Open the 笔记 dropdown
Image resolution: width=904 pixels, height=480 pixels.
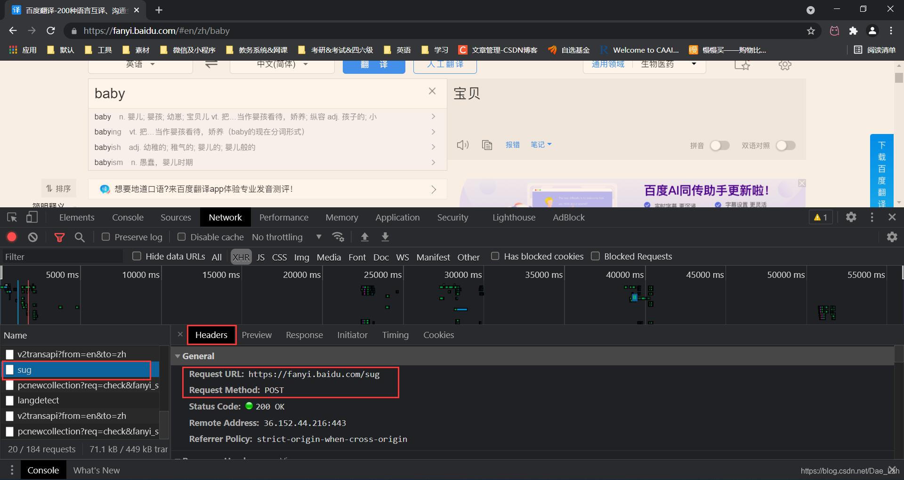541,145
